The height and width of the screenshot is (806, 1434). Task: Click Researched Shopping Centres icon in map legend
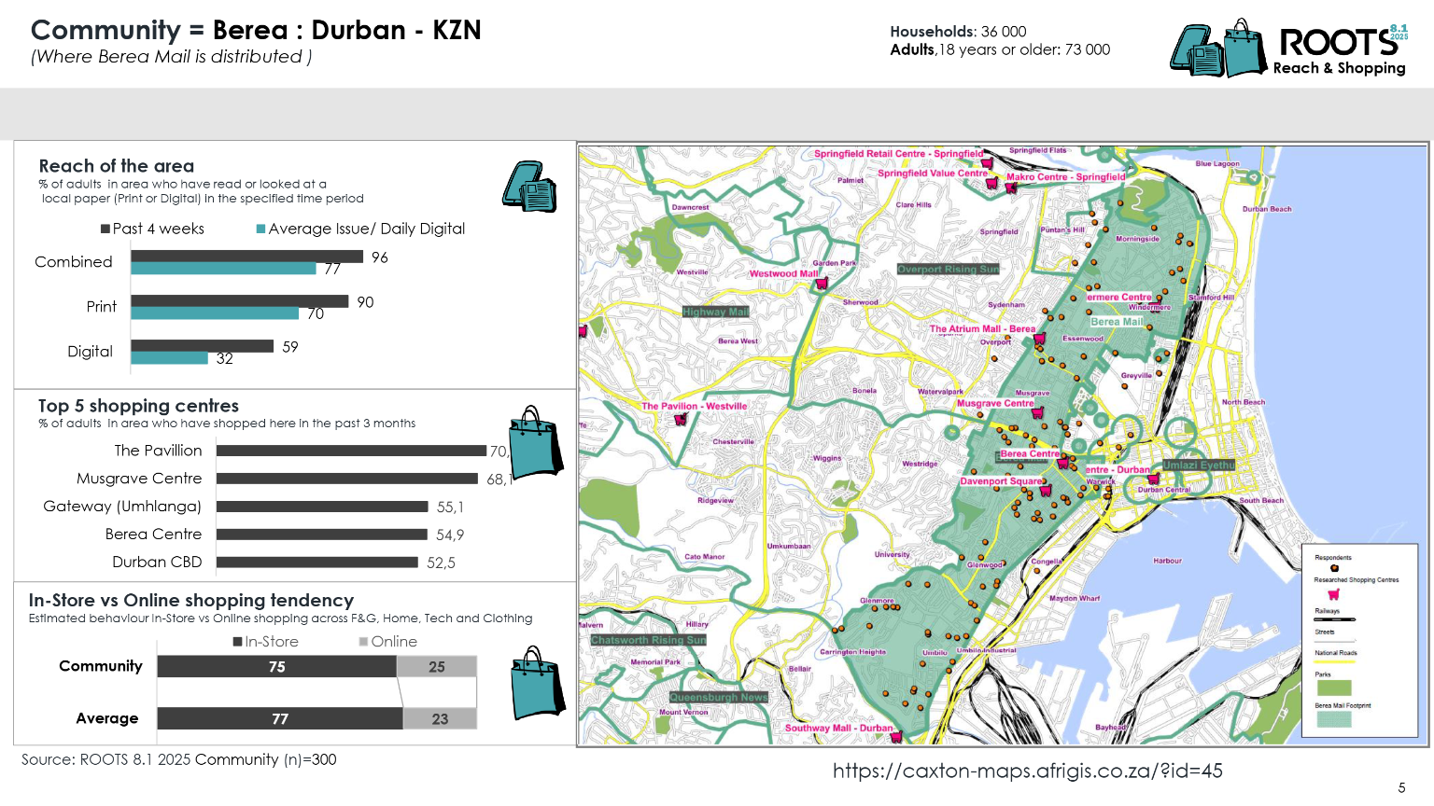pyautogui.click(x=1333, y=594)
